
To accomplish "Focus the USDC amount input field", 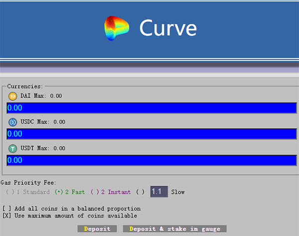I will [151, 134].
